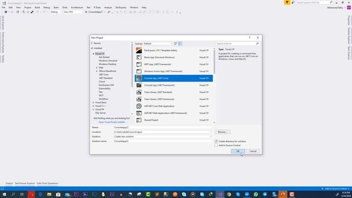This screenshot has width=352, height=198.
Task: Open the File menu
Action: (4, 7)
